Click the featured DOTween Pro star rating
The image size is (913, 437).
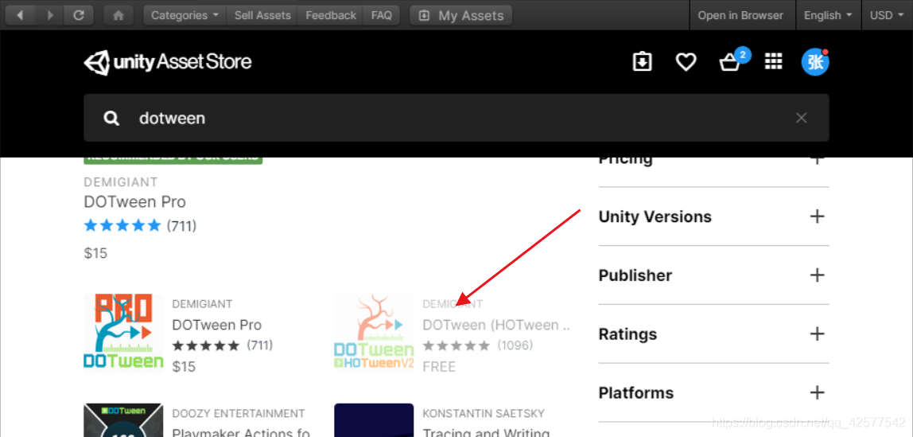click(x=122, y=225)
